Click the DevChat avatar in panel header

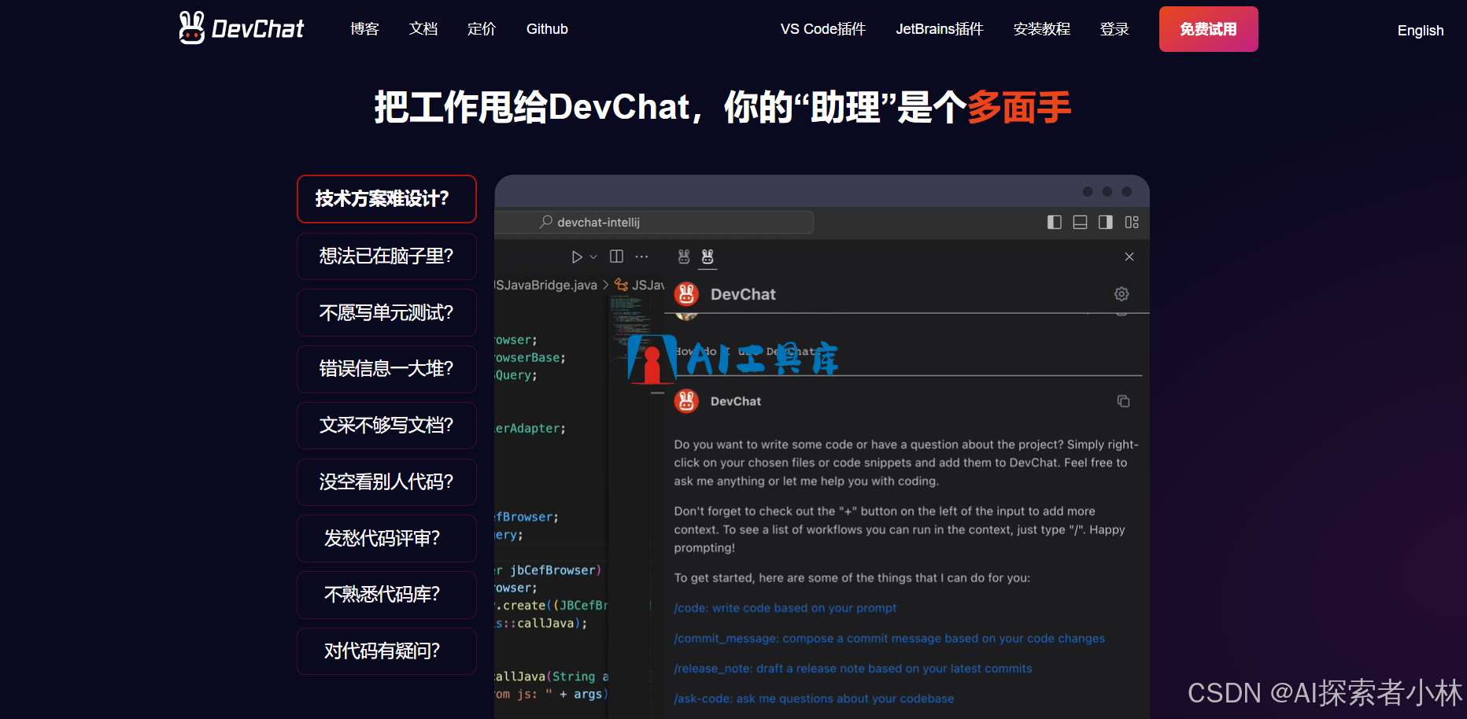click(x=686, y=294)
